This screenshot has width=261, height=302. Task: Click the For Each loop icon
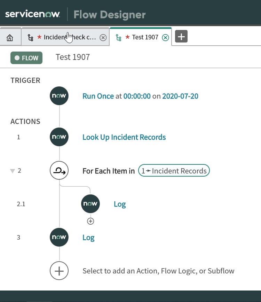[59, 170]
